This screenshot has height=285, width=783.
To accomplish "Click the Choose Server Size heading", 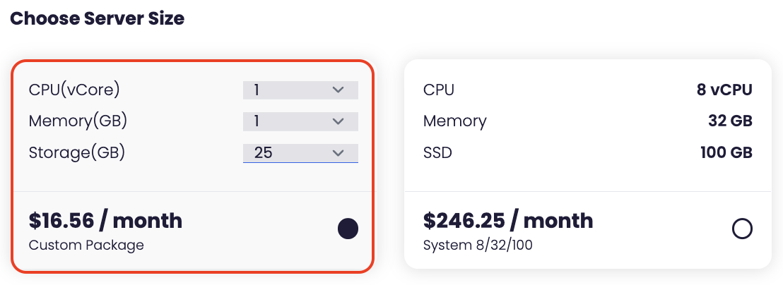I will pyautogui.click(x=97, y=18).
